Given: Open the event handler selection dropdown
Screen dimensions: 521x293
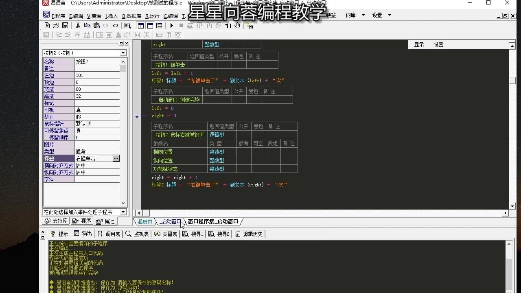Looking at the screenshot, I should coord(123,212).
